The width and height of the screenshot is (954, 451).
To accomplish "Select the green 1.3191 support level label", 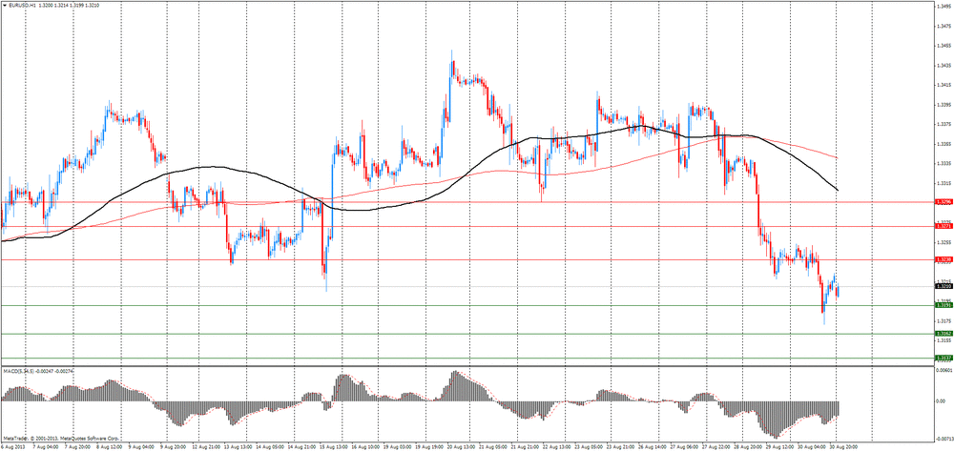I will point(944,306).
